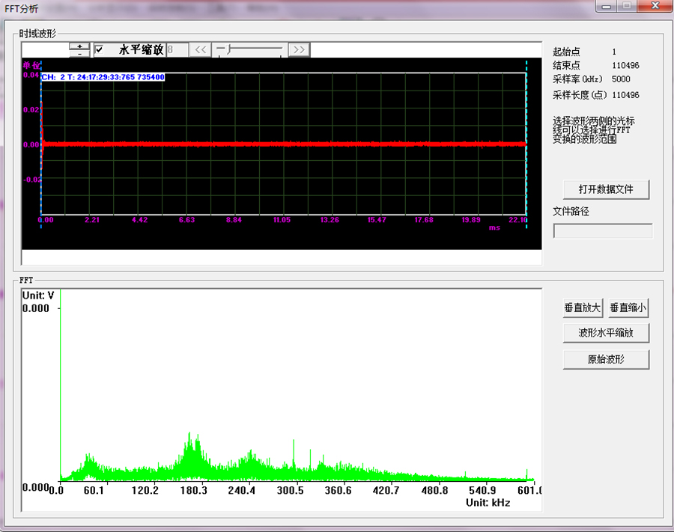The image size is (674, 532).
Task: Select the right cyan cursor line in waveform
Action: (x=526, y=142)
